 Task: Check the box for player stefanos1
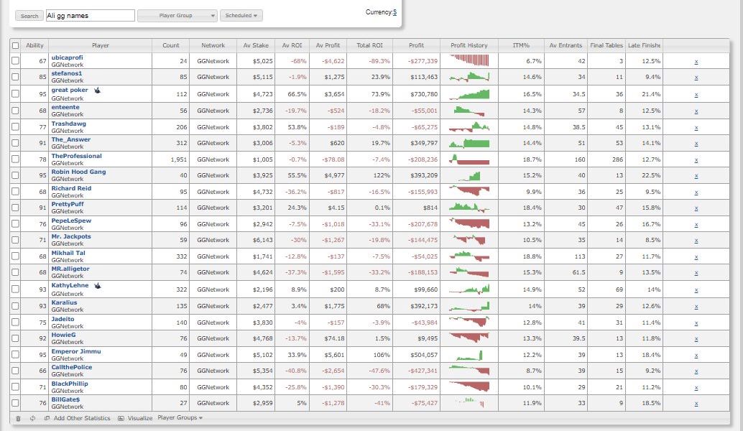click(x=16, y=77)
